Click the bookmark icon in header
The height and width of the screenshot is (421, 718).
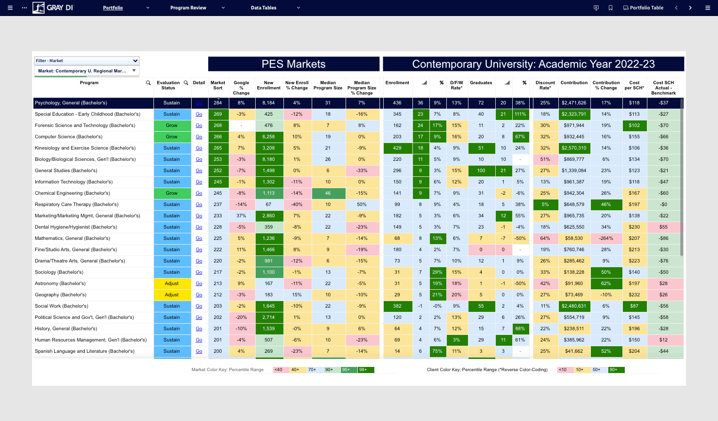(610, 8)
